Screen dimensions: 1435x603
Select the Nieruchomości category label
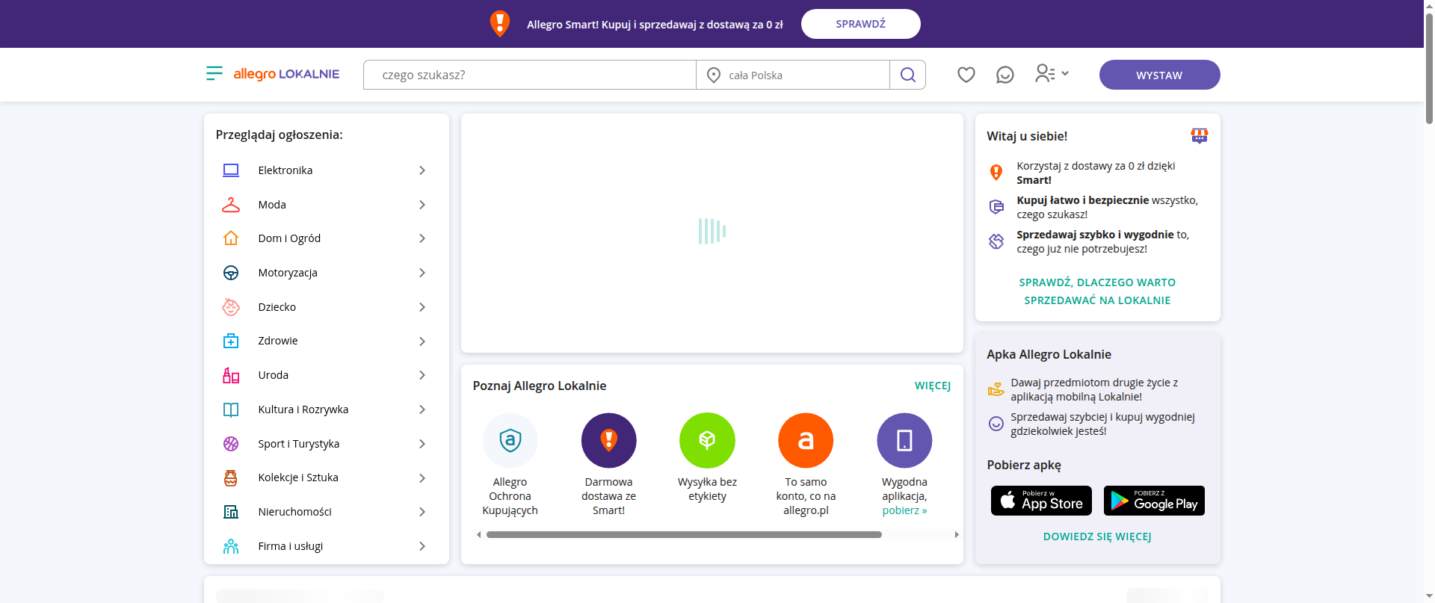(294, 512)
